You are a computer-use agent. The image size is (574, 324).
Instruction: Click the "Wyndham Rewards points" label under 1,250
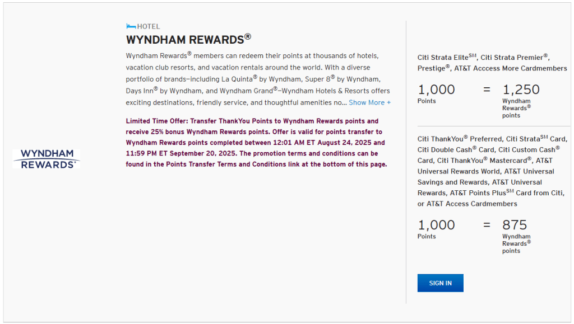click(516, 109)
